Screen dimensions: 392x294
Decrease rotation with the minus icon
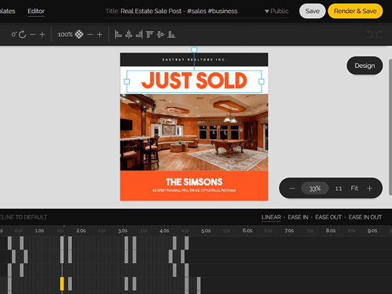click(x=33, y=35)
